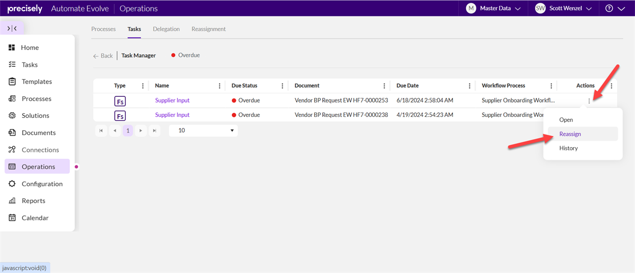
Task: Open Type column options menu
Action: [x=142, y=86]
